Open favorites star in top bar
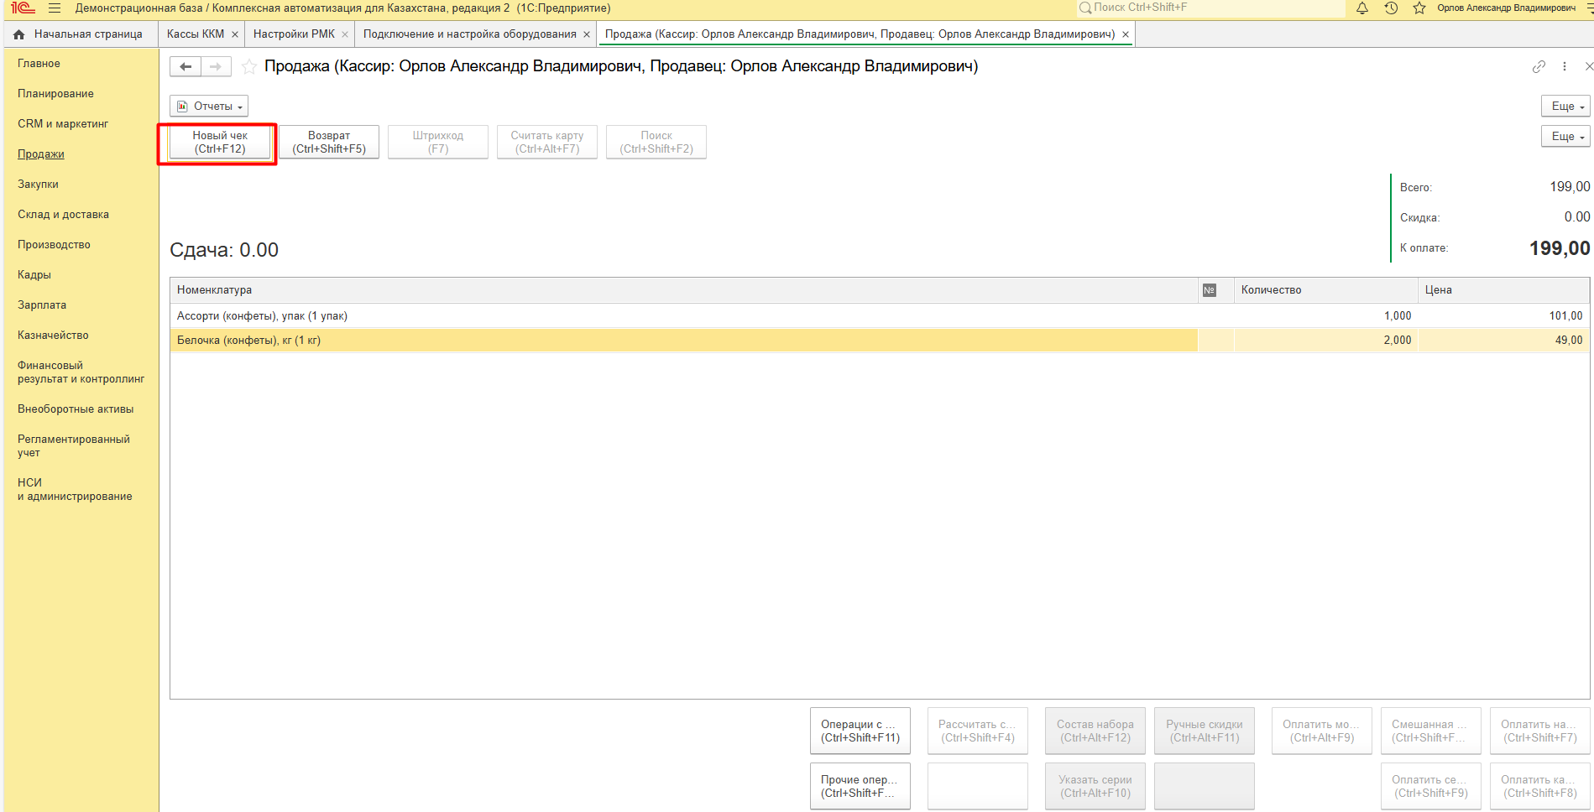 point(1419,8)
